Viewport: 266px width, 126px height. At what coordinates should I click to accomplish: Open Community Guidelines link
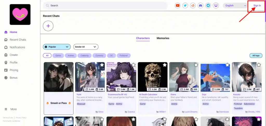11,121
